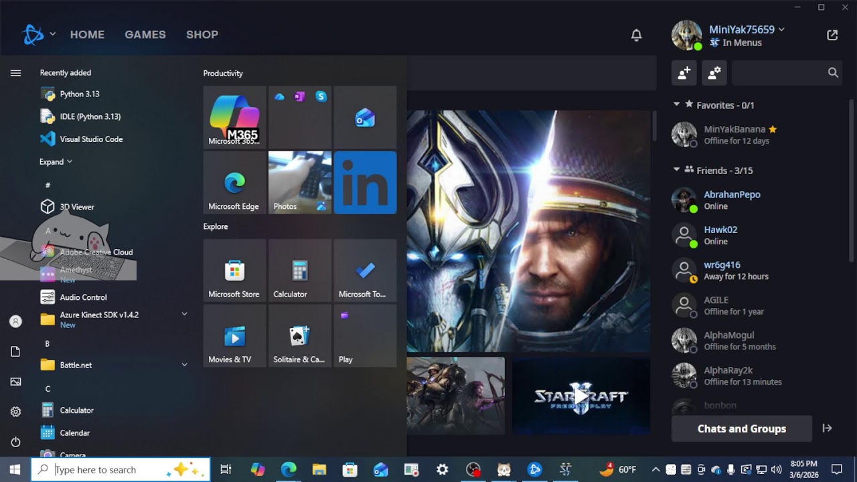857x482 pixels.
Task: Switch to the GAMES tab
Action: 145,34
